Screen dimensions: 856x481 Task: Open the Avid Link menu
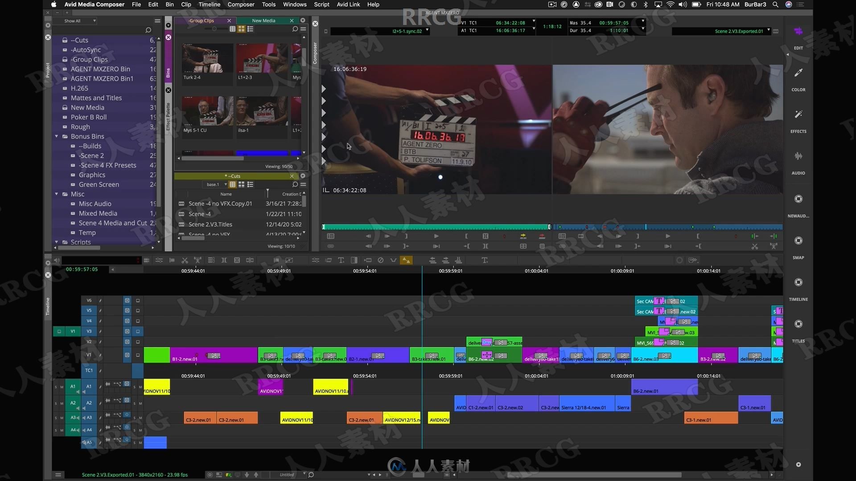pos(348,4)
